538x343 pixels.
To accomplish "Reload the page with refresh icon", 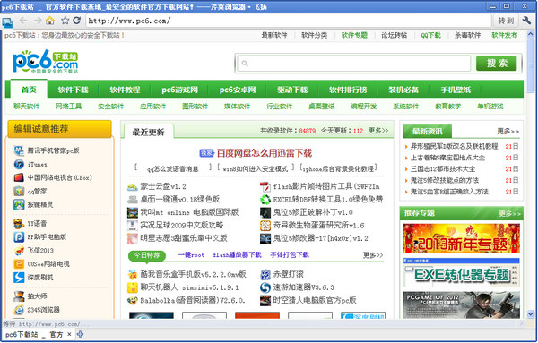I will click(77, 21).
